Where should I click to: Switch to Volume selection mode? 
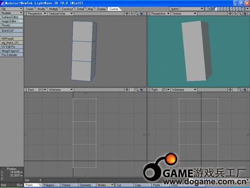click(69, 185)
